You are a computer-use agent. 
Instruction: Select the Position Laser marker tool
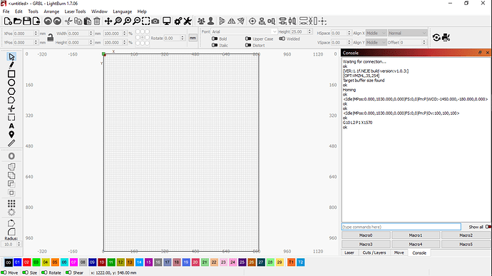[x=11, y=134]
